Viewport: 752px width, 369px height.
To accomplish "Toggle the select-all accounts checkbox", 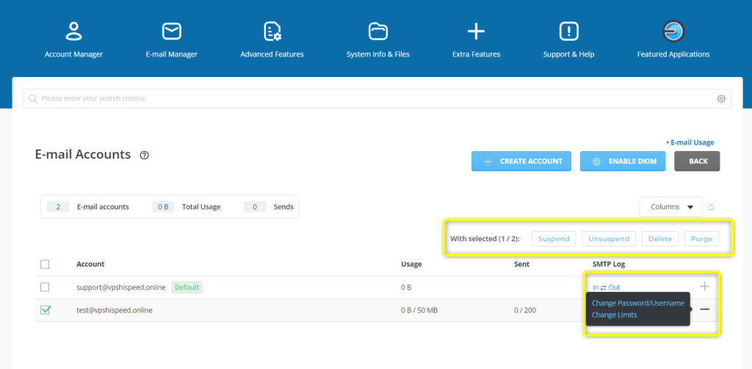I will click(45, 264).
